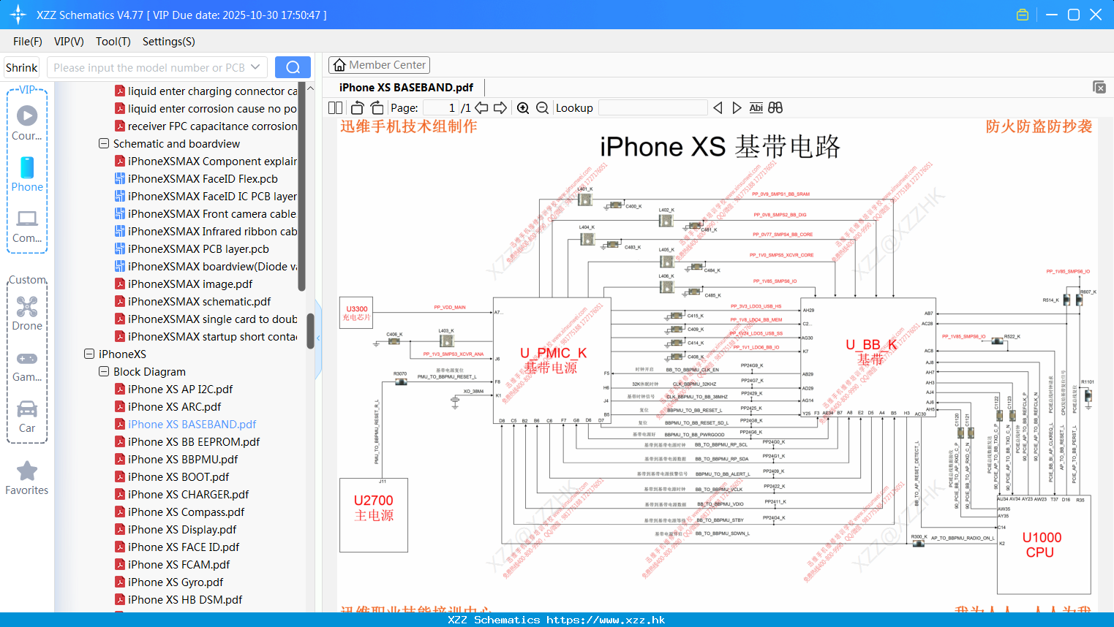This screenshot has height=627, width=1114.
Task: Open iPhone XS BB EEPROM.pdf
Action: click(x=187, y=441)
